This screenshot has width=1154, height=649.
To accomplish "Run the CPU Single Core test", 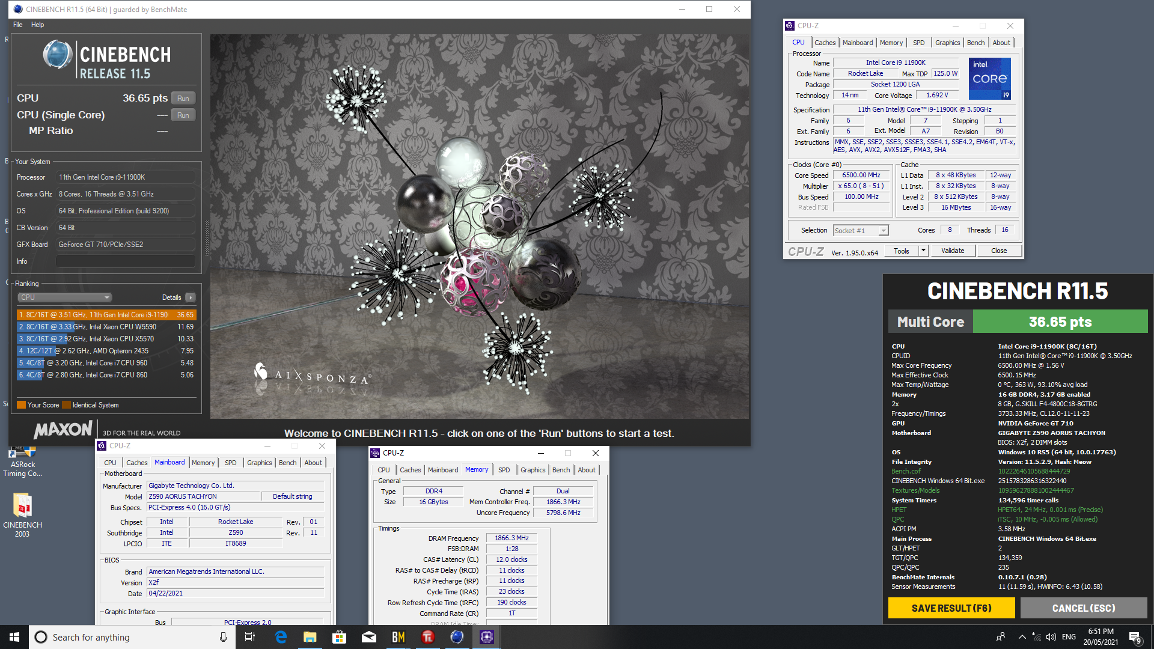I will pos(183,115).
